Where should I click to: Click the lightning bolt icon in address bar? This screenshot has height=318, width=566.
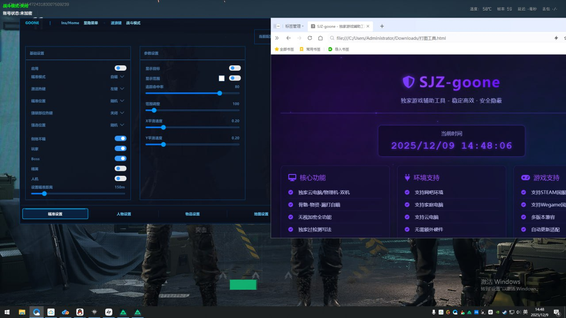(556, 38)
